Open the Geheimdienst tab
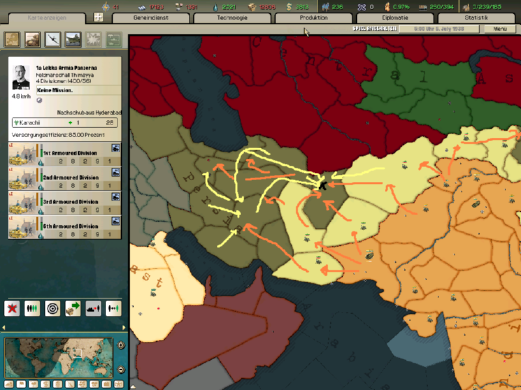This screenshot has width=521, height=390. pos(151,18)
